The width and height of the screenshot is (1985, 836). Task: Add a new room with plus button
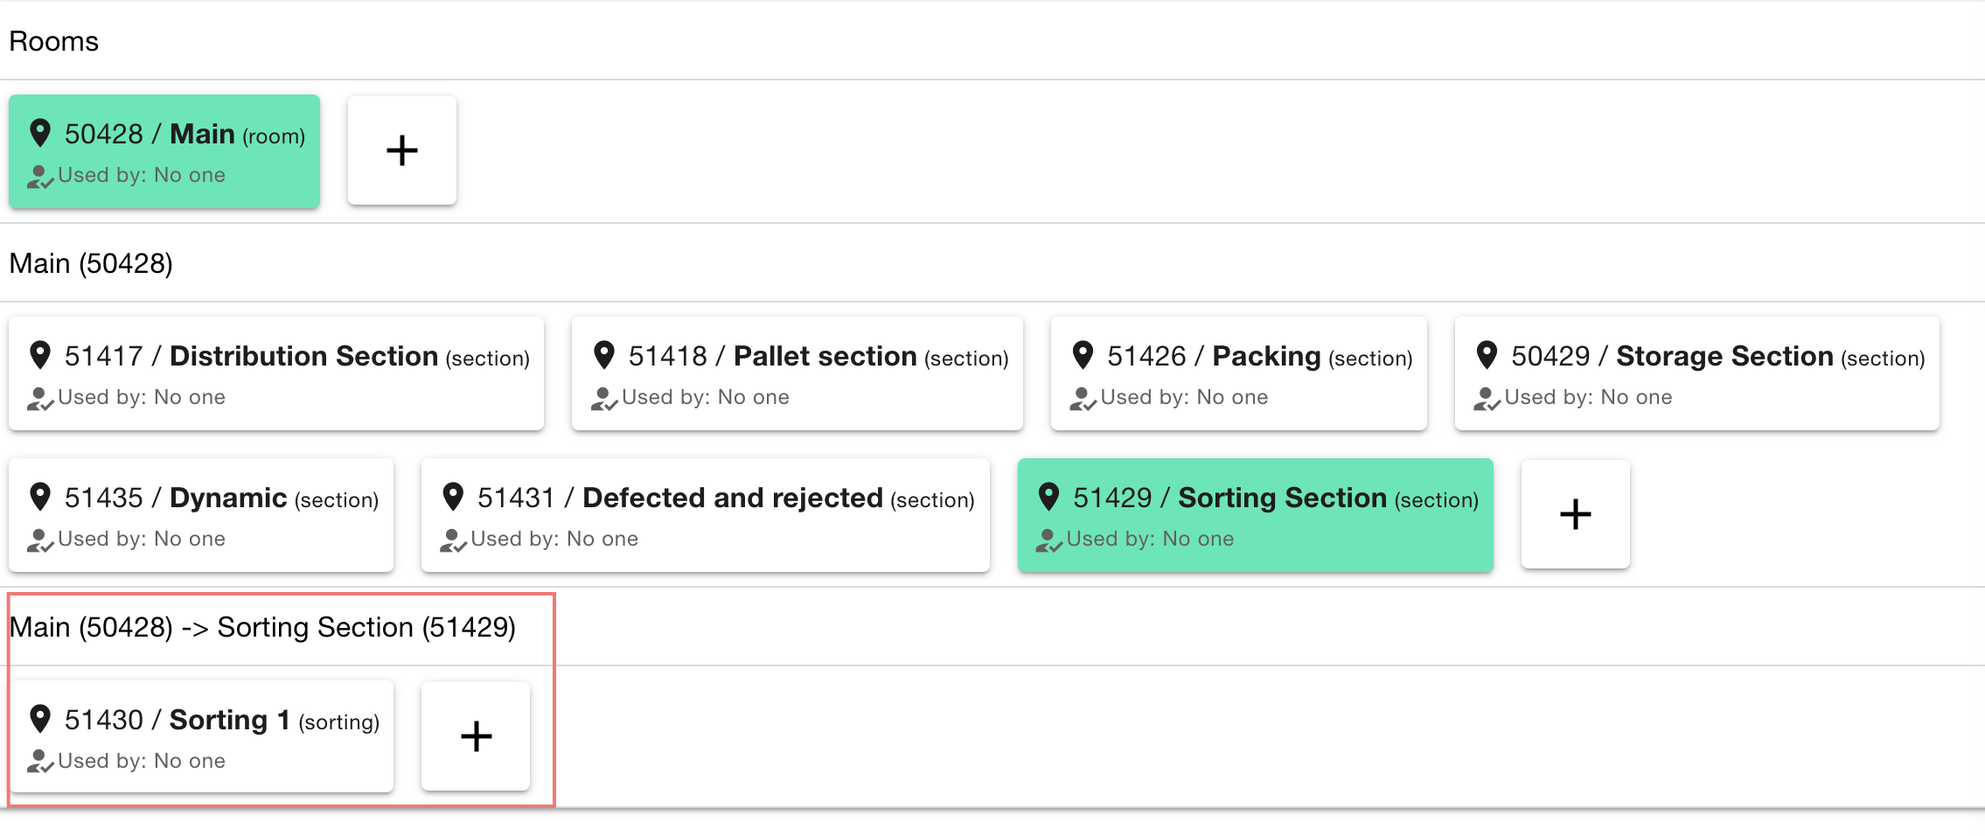(x=402, y=150)
